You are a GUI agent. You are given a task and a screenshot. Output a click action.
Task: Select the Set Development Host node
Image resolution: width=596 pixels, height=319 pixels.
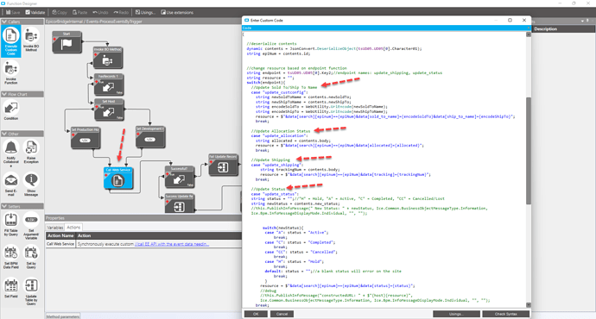tap(150, 137)
